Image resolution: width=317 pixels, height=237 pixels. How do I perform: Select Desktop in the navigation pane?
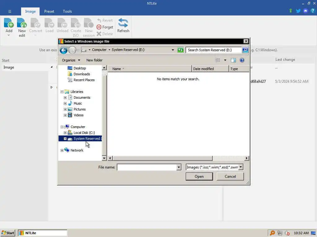point(80,68)
